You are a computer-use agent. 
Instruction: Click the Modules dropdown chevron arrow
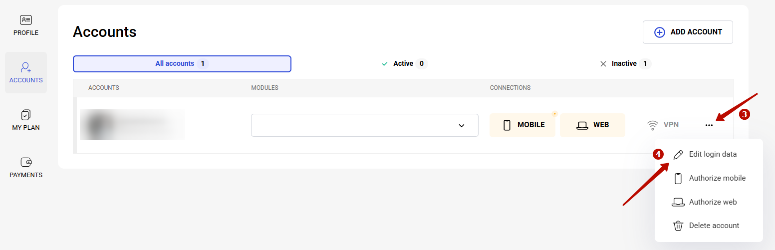click(462, 126)
